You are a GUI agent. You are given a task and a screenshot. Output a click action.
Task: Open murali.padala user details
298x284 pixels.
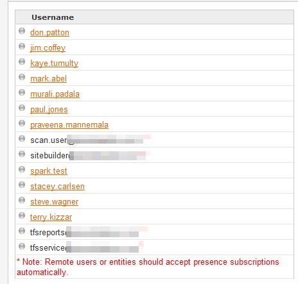(x=55, y=94)
